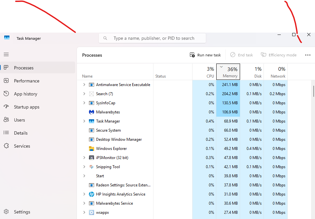The image size is (315, 219).
Task: Open Settings in the sidebar
Action: coord(38,212)
